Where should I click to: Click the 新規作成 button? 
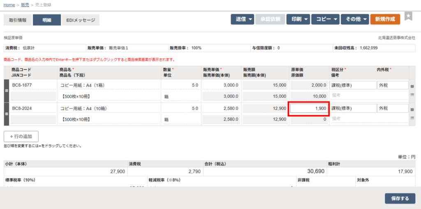tap(385, 19)
